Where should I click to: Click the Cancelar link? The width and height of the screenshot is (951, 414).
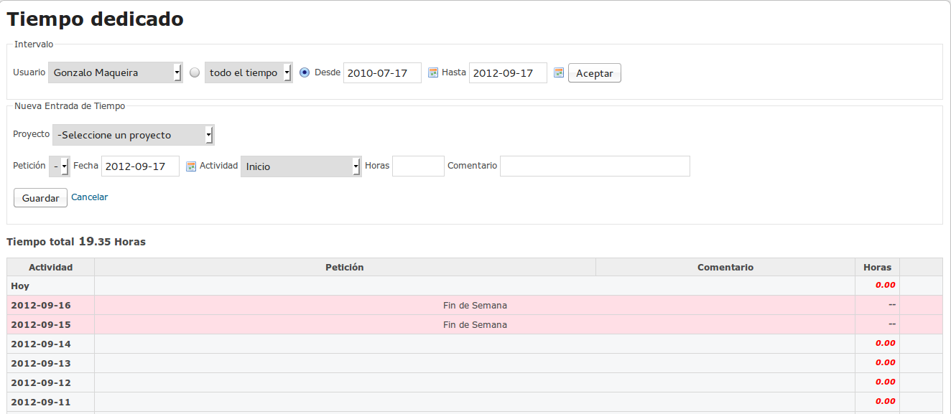pyautogui.click(x=90, y=197)
